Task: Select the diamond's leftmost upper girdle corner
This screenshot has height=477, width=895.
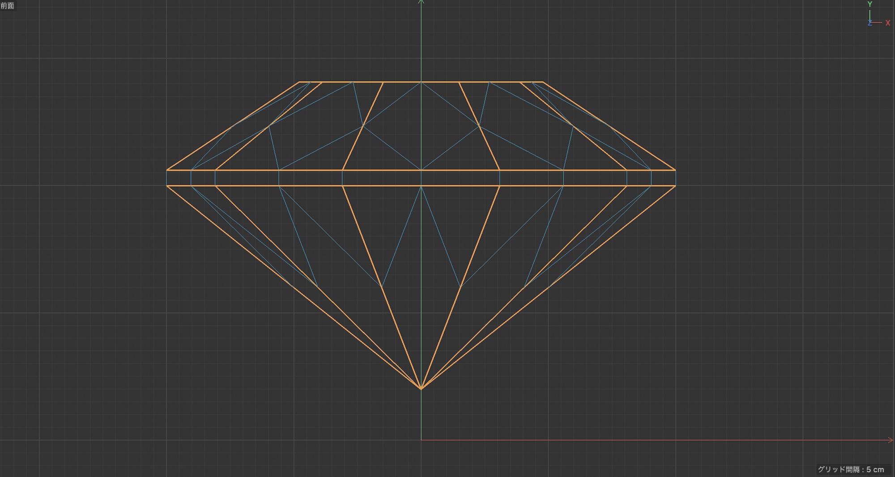Action: 167,170
